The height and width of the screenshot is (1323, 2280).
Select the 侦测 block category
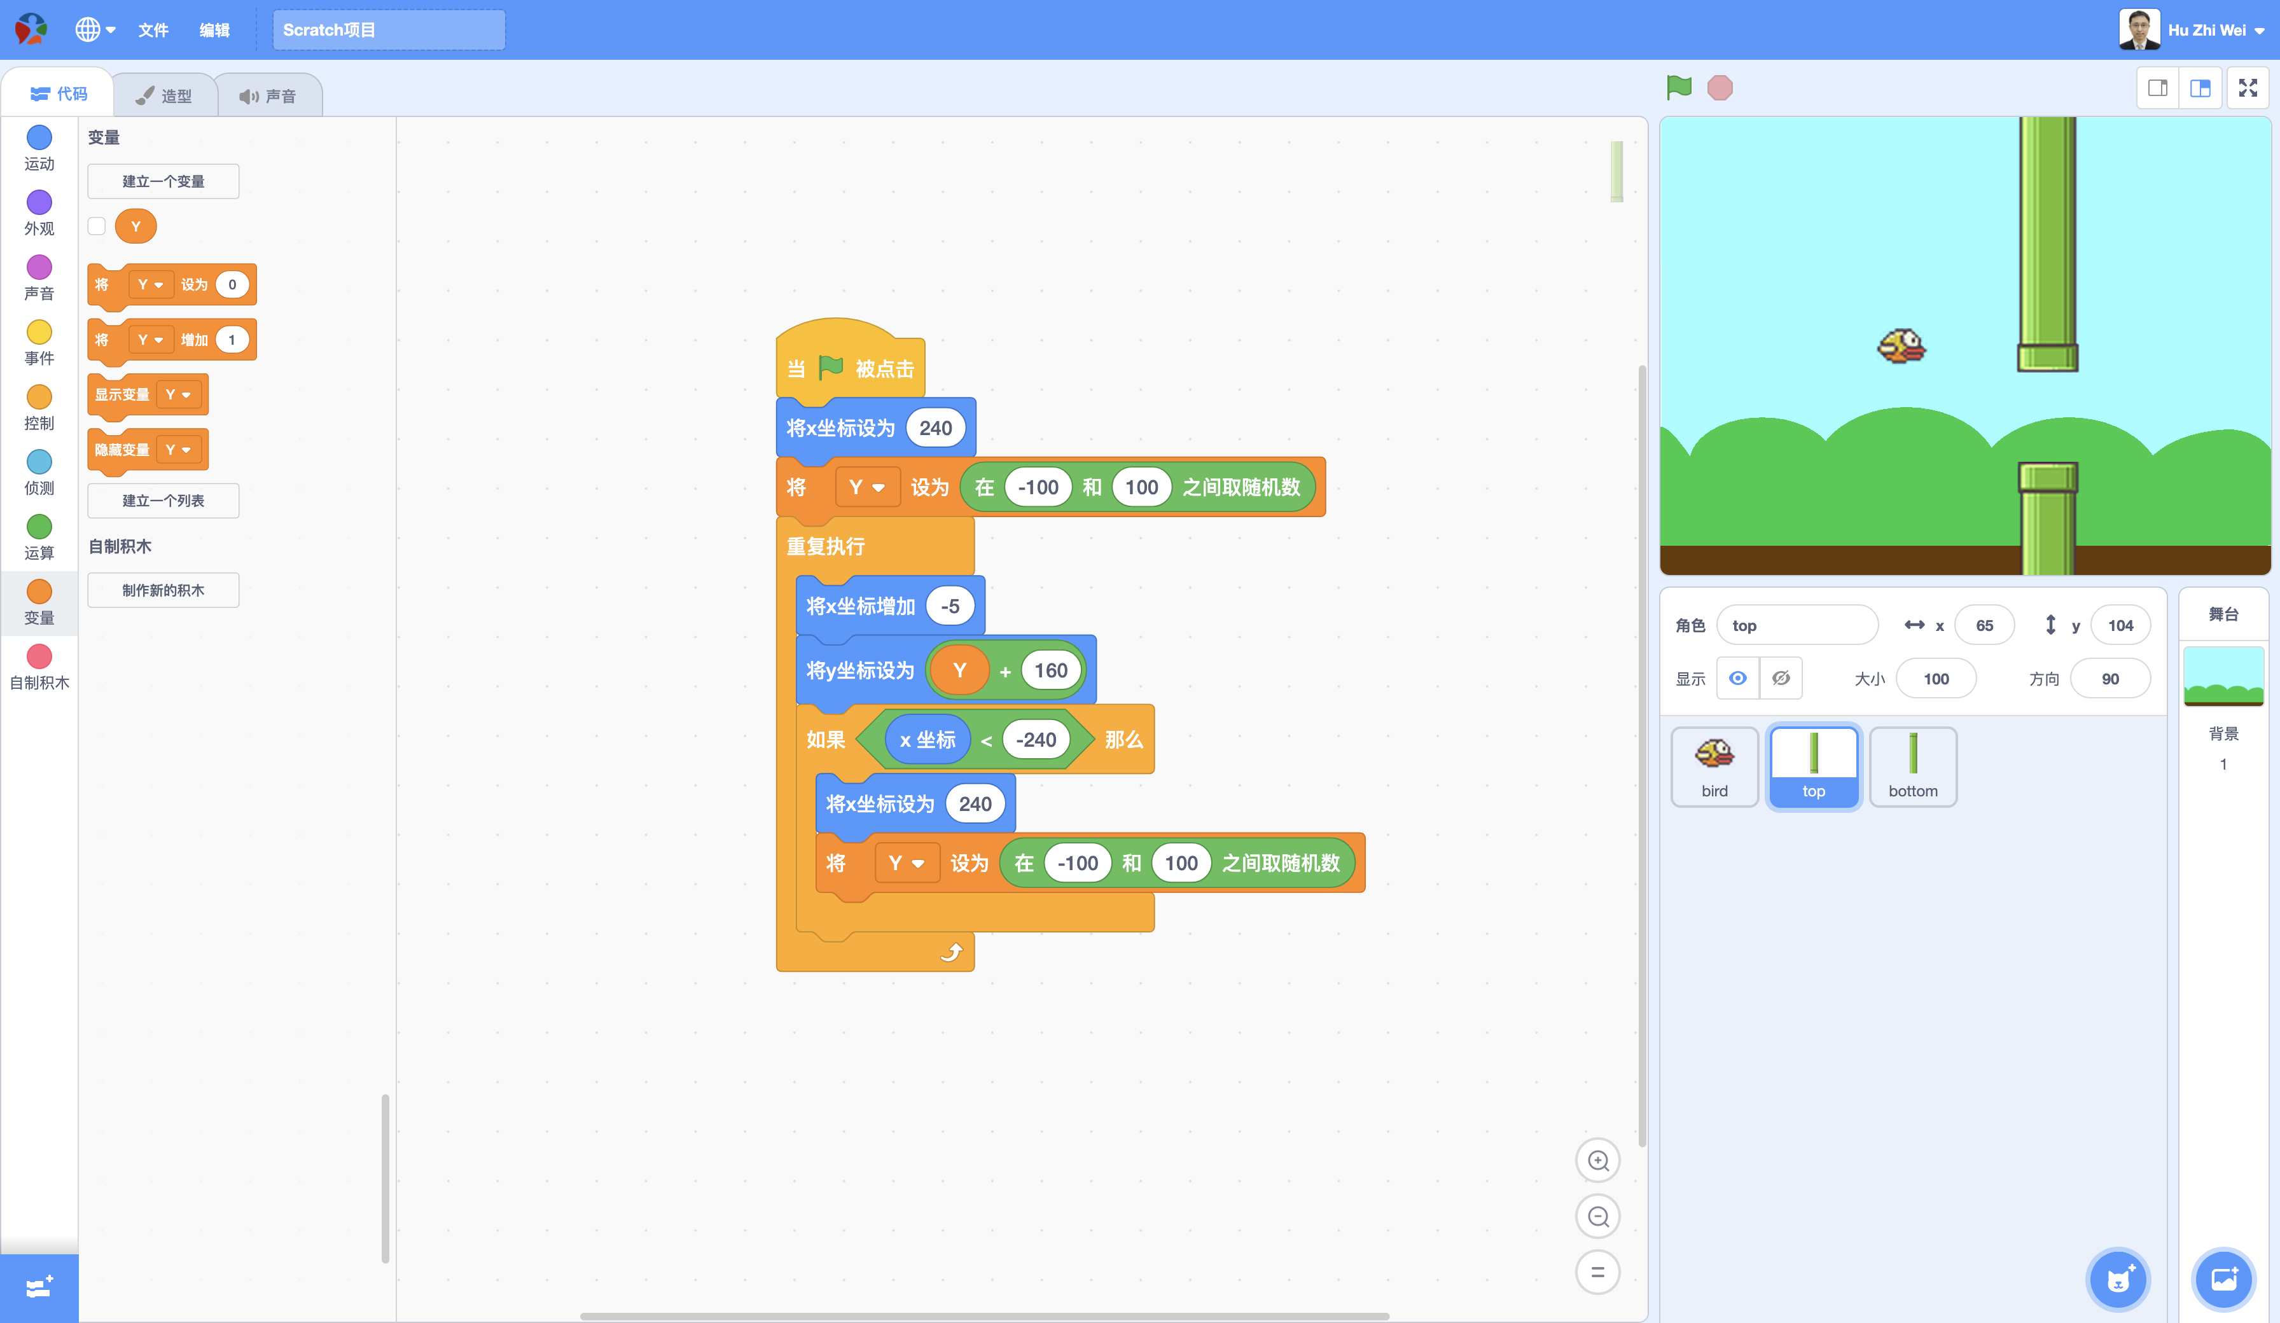coord(39,473)
